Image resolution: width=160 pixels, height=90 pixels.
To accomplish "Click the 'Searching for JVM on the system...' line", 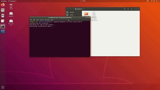I will coord(42,25).
